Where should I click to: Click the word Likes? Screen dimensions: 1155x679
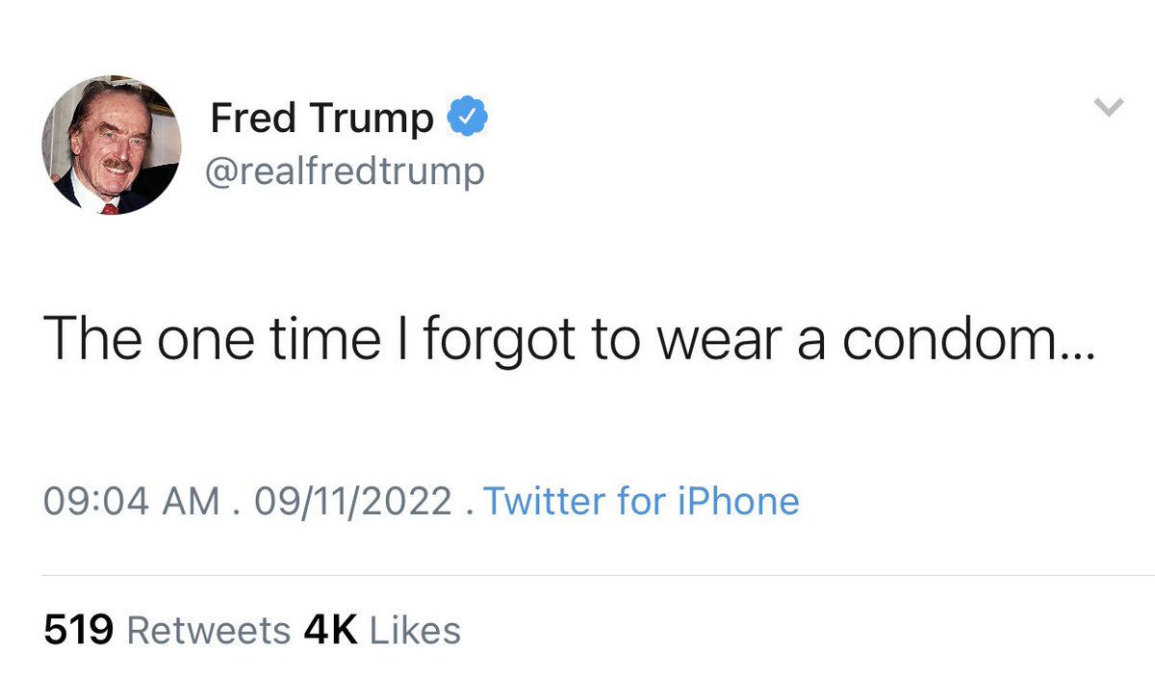point(416,631)
